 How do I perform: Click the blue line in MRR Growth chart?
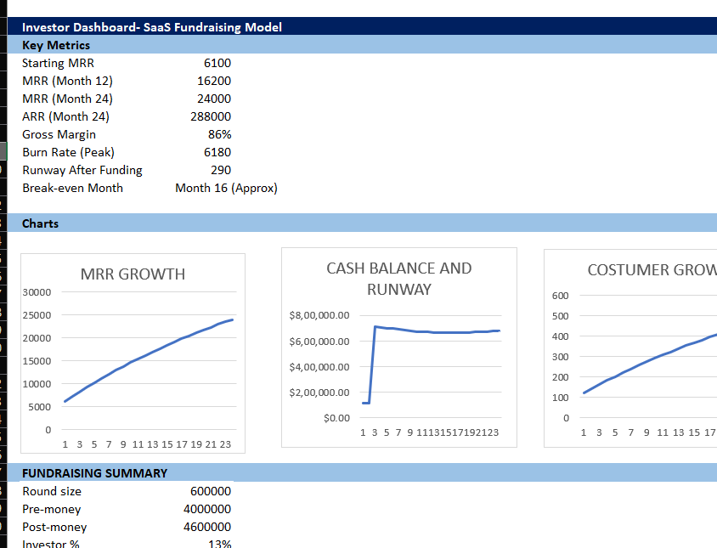click(149, 349)
